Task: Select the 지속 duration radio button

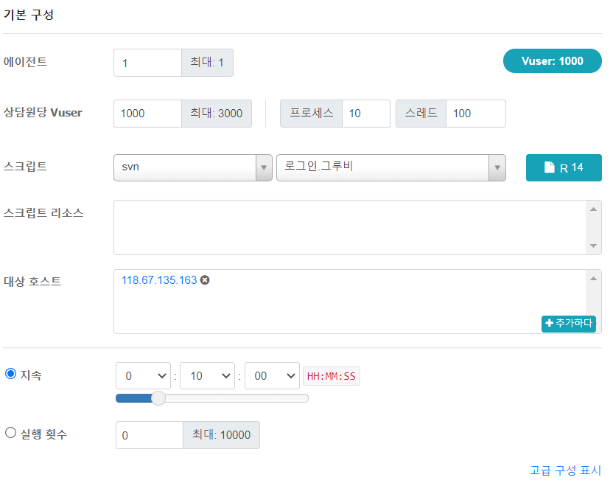Action: (x=10, y=374)
